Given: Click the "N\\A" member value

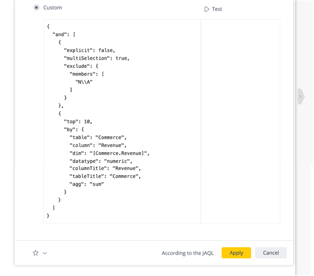Looking at the screenshot, I should [84, 82].
